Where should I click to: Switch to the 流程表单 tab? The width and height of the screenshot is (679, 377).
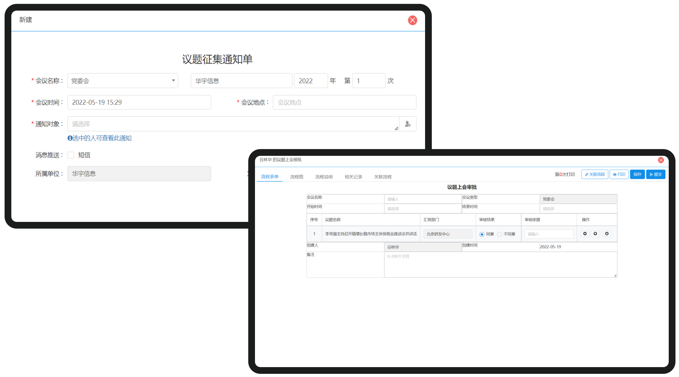[x=270, y=177]
